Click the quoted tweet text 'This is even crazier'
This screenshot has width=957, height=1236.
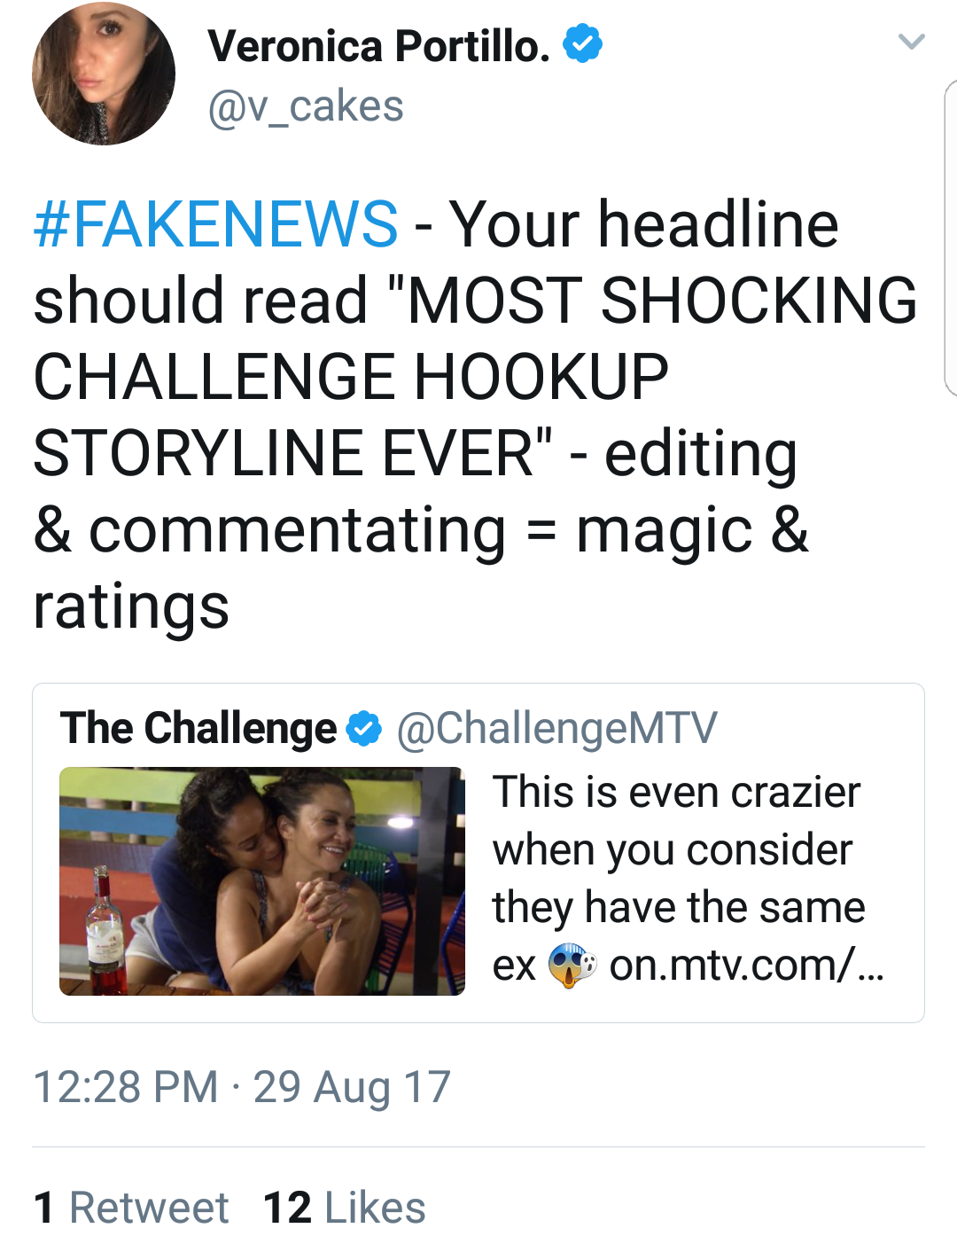coord(676,792)
